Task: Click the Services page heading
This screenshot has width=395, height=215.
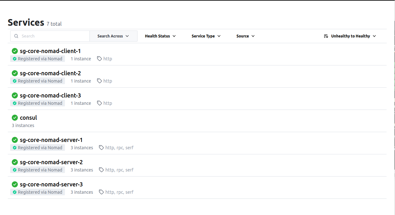Action: (x=26, y=23)
